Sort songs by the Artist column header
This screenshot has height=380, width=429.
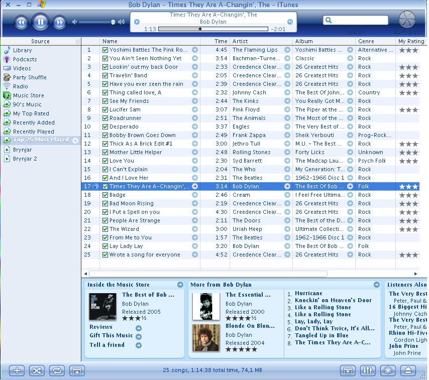pos(261,41)
